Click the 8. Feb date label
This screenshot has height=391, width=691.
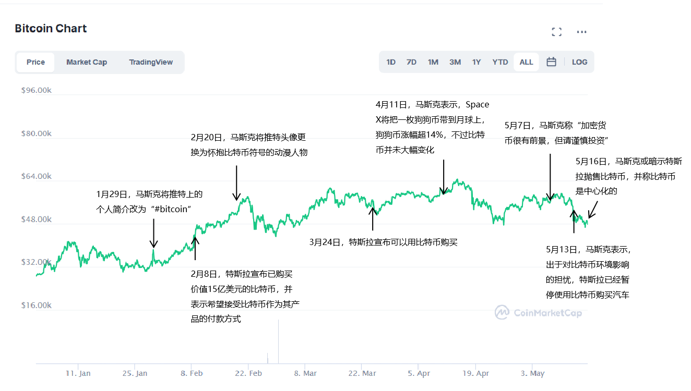[x=192, y=373]
